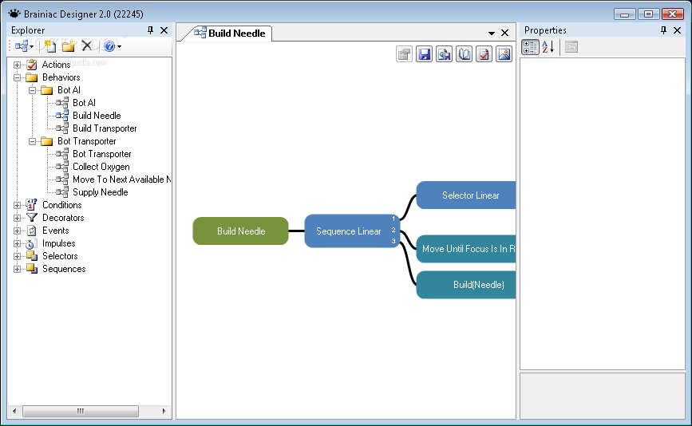Select the Sequence Linear node
The height and width of the screenshot is (426, 692).
point(352,231)
